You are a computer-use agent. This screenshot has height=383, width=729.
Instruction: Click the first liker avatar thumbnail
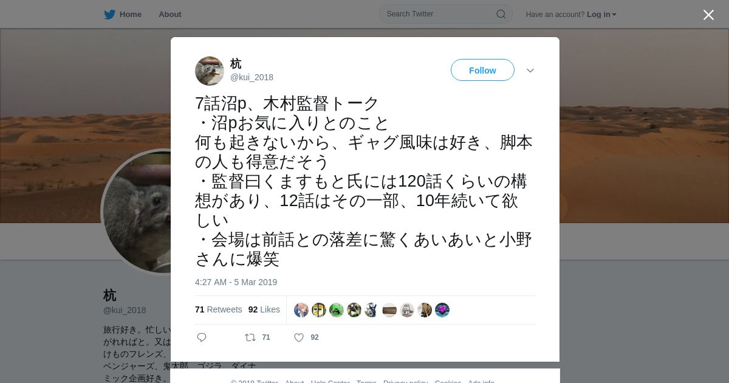pyautogui.click(x=301, y=310)
